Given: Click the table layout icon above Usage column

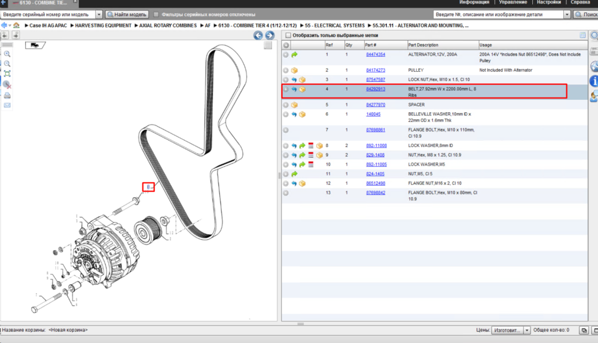Looking at the screenshot, I should (582, 35).
